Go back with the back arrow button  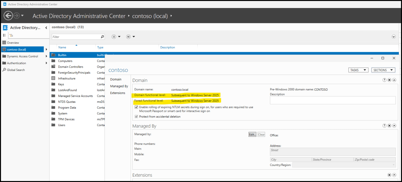click(8, 15)
